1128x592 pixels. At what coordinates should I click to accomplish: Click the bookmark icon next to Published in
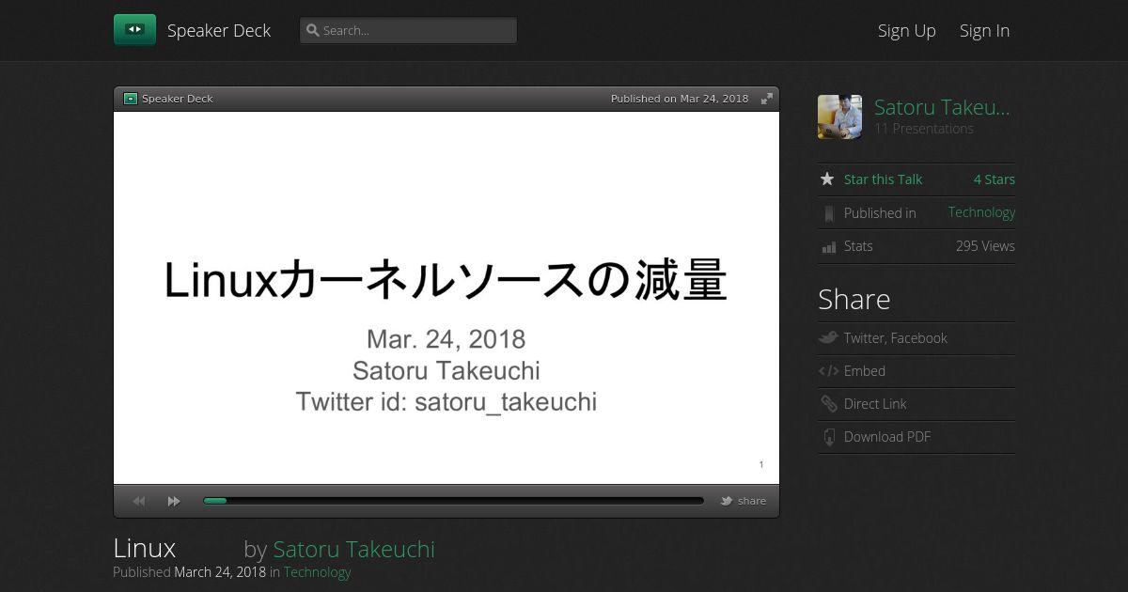pos(828,213)
